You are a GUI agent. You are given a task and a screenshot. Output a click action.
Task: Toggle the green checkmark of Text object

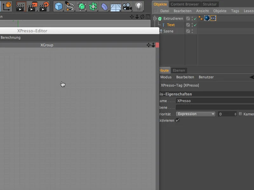coord(195,25)
